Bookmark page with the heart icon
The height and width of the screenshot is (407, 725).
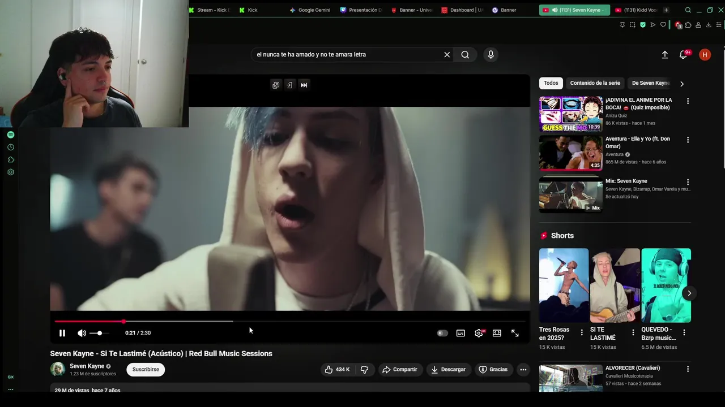pos(663,25)
